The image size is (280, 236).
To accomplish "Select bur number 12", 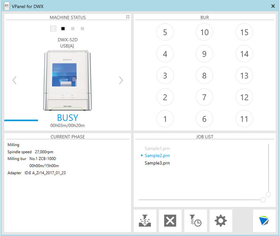I will coord(244,97).
